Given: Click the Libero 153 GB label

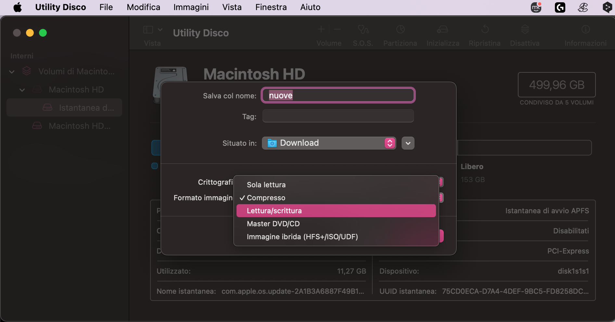Looking at the screenshot, I should coord(472,173).
